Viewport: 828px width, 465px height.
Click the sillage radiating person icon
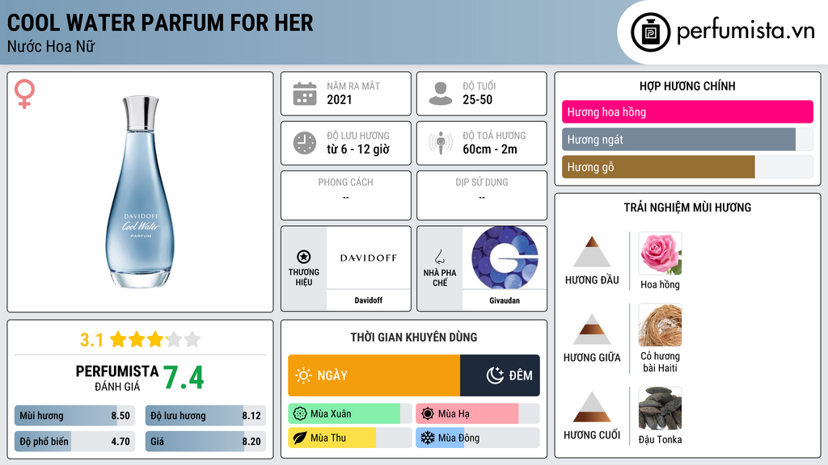(x=441, y=143)
